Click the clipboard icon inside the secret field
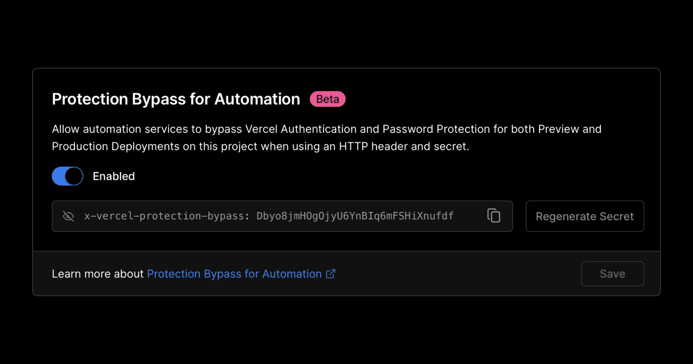 pyautogui.click(x=494, y=216)
